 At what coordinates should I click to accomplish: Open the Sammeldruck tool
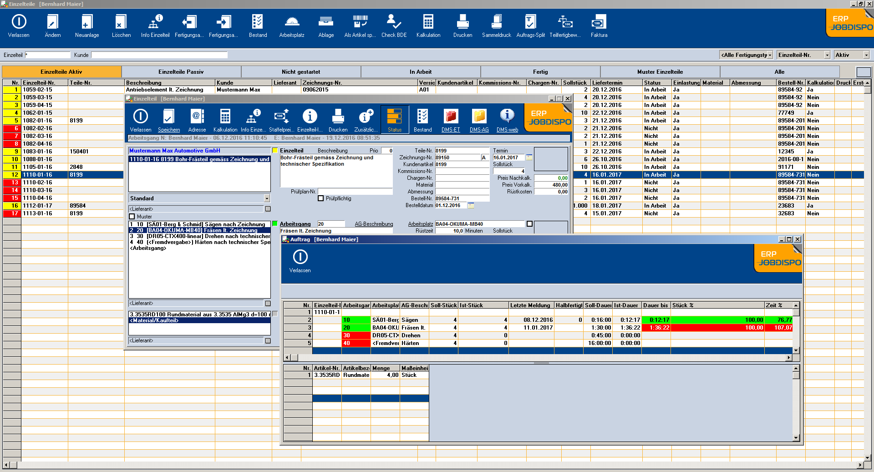(496, 25)
